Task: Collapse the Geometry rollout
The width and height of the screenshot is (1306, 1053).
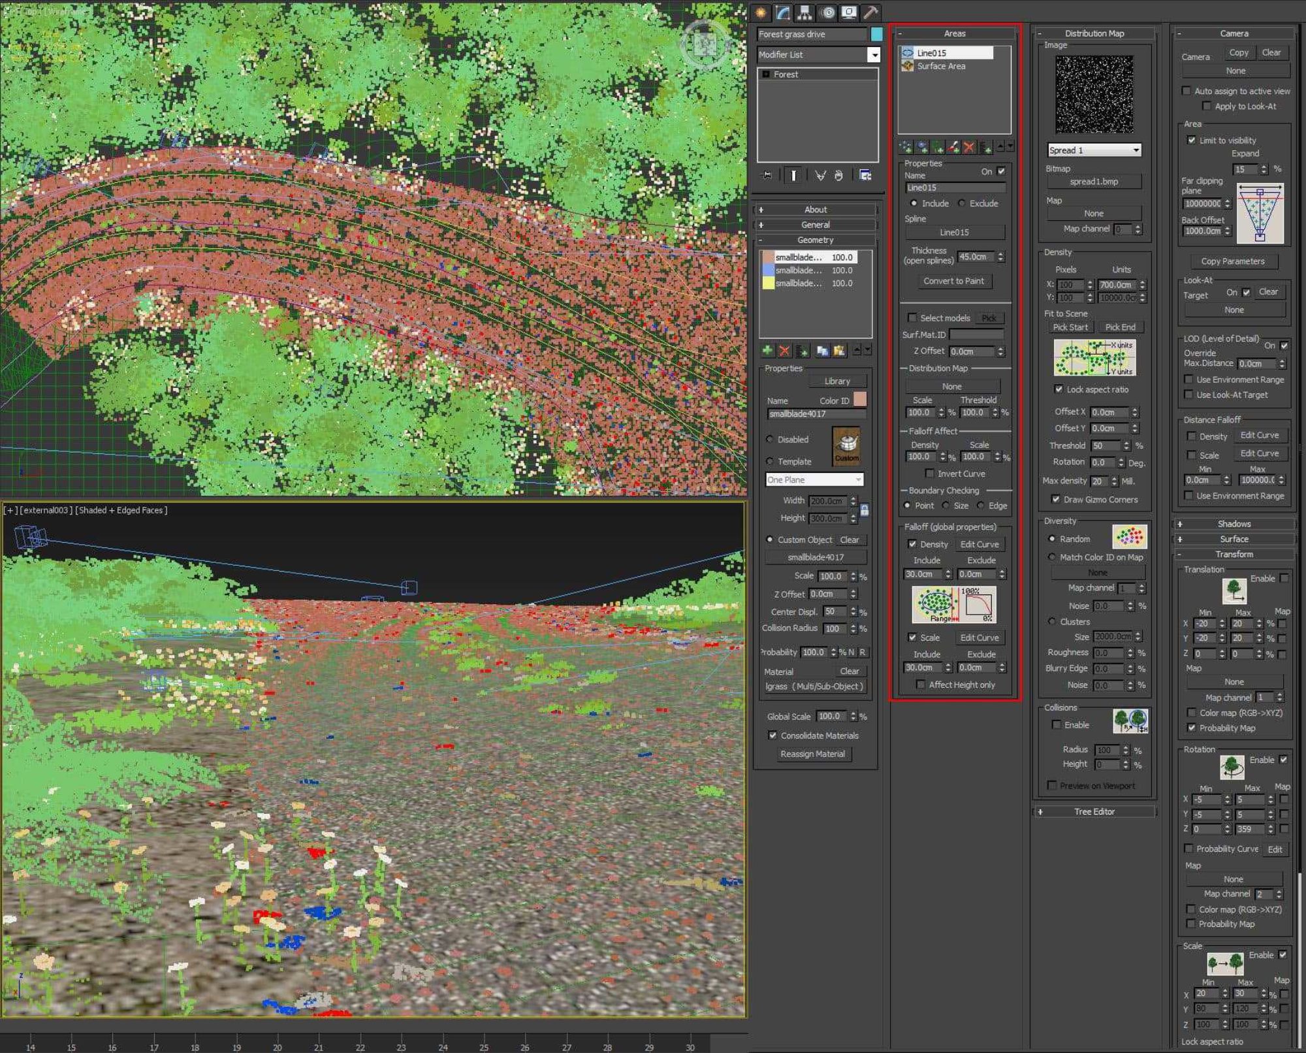Action: tap(816, 240)
